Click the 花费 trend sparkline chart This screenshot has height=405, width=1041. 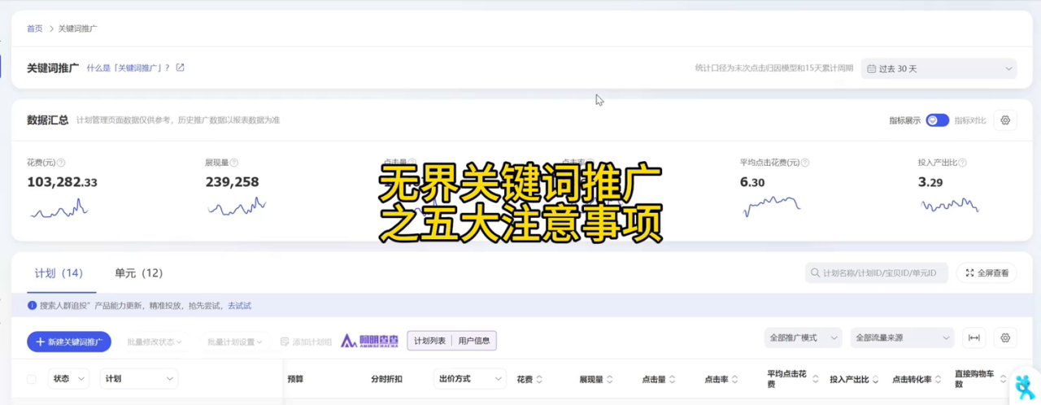coord(59,209)
